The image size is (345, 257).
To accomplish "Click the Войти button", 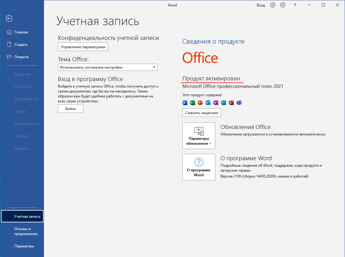I will tap(70, 109).
